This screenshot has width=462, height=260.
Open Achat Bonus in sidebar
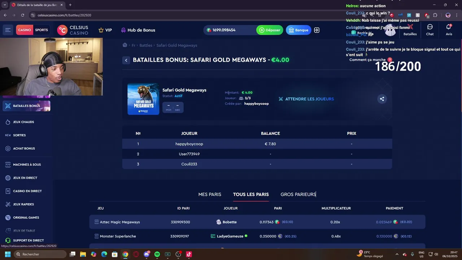(24, 148)
